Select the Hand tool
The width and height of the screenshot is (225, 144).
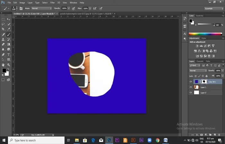(x=3, y=65)
